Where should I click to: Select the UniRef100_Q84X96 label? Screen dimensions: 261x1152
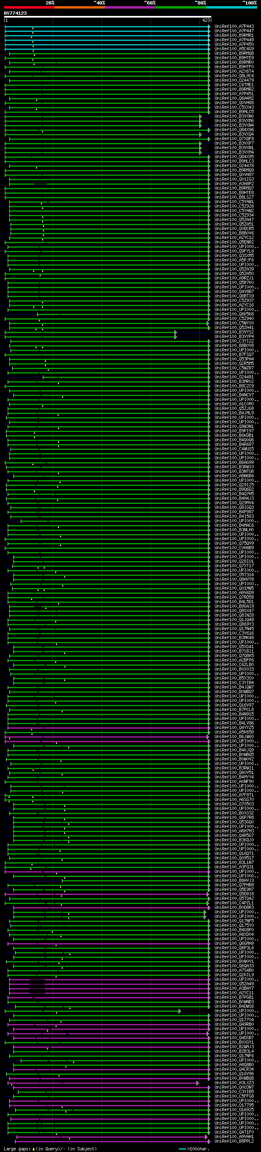(234, 130)
